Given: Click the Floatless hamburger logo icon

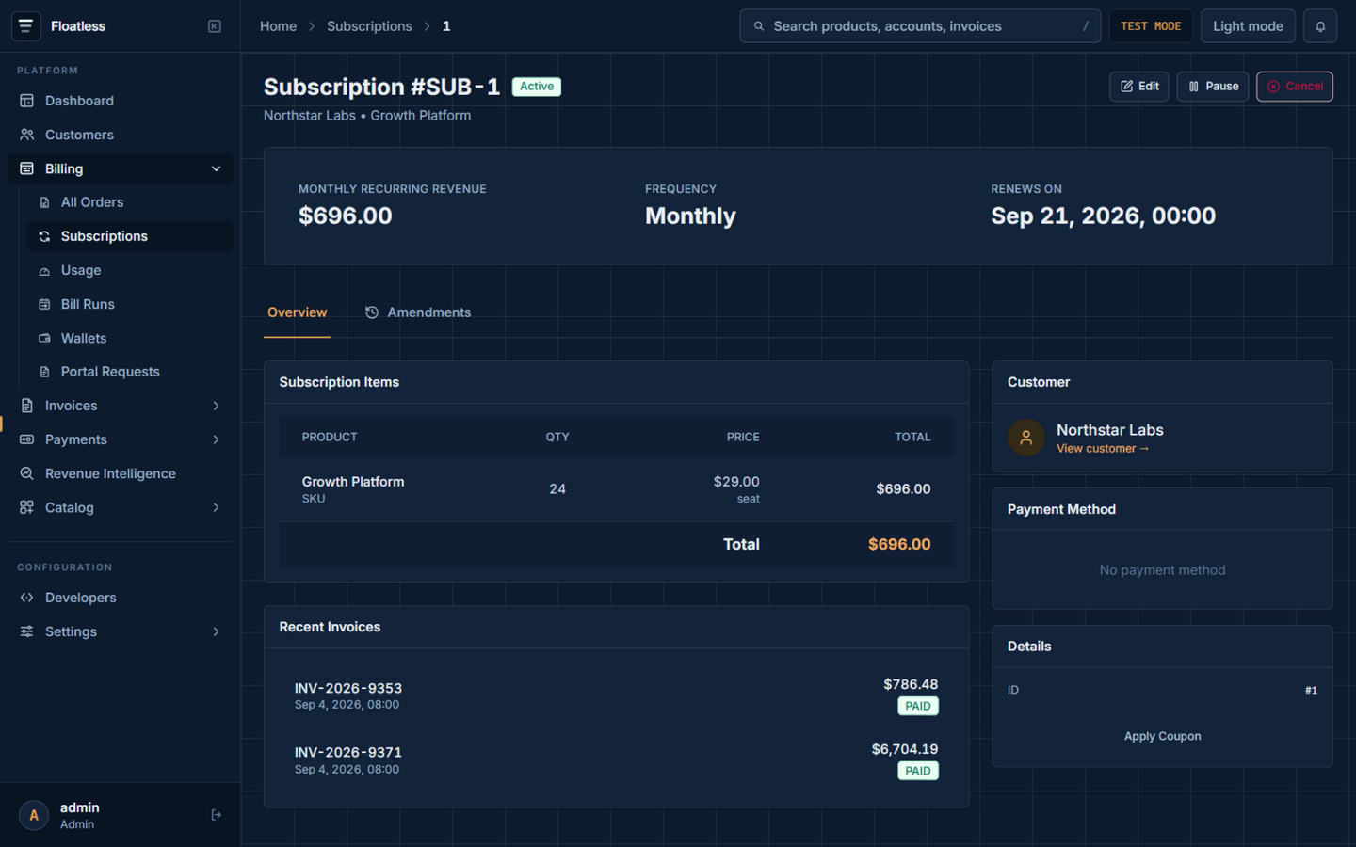Looking at the screenshot, I should 25,26.
